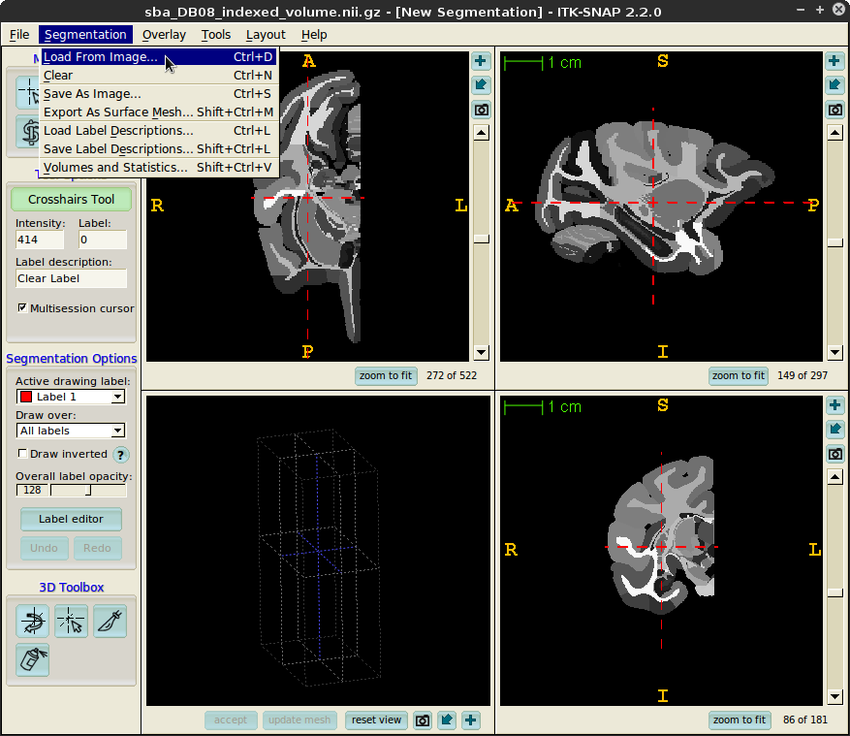Toggle the Multisession cursor checkbox
The image size is (850, 736).
click(22, 308)
